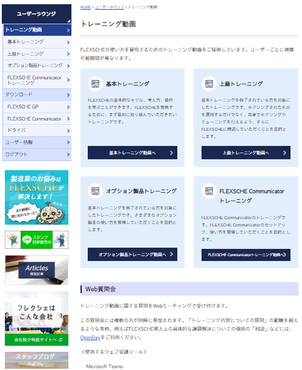This screenshot has height=370, width=302.
Task: Open the 製造業のお悩み FLEXSCHE banner
Action: click(x=36, y=197)
